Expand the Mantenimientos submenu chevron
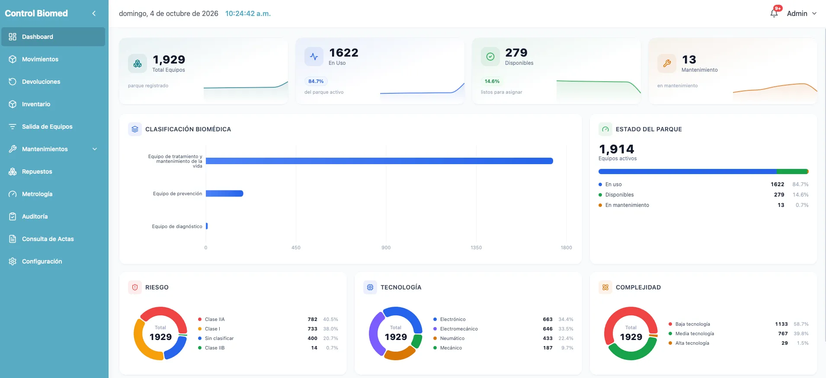The image size is (826, 378). pos(95,149)
